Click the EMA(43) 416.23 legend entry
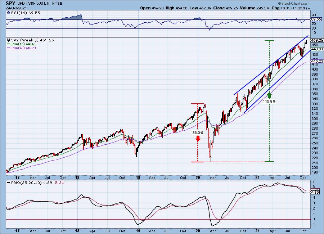The image size is (324, 234). tap(24, 48)
